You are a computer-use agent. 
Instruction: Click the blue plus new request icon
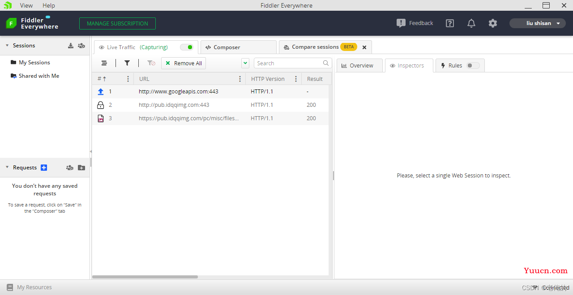click(44, 168)
